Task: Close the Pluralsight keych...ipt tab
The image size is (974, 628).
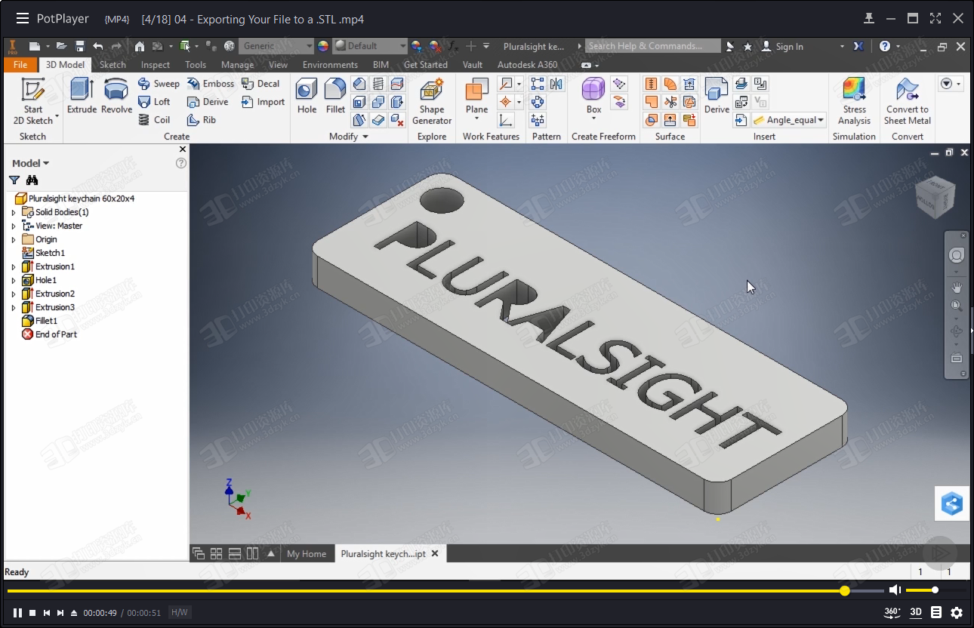Action: coord(435,553)
